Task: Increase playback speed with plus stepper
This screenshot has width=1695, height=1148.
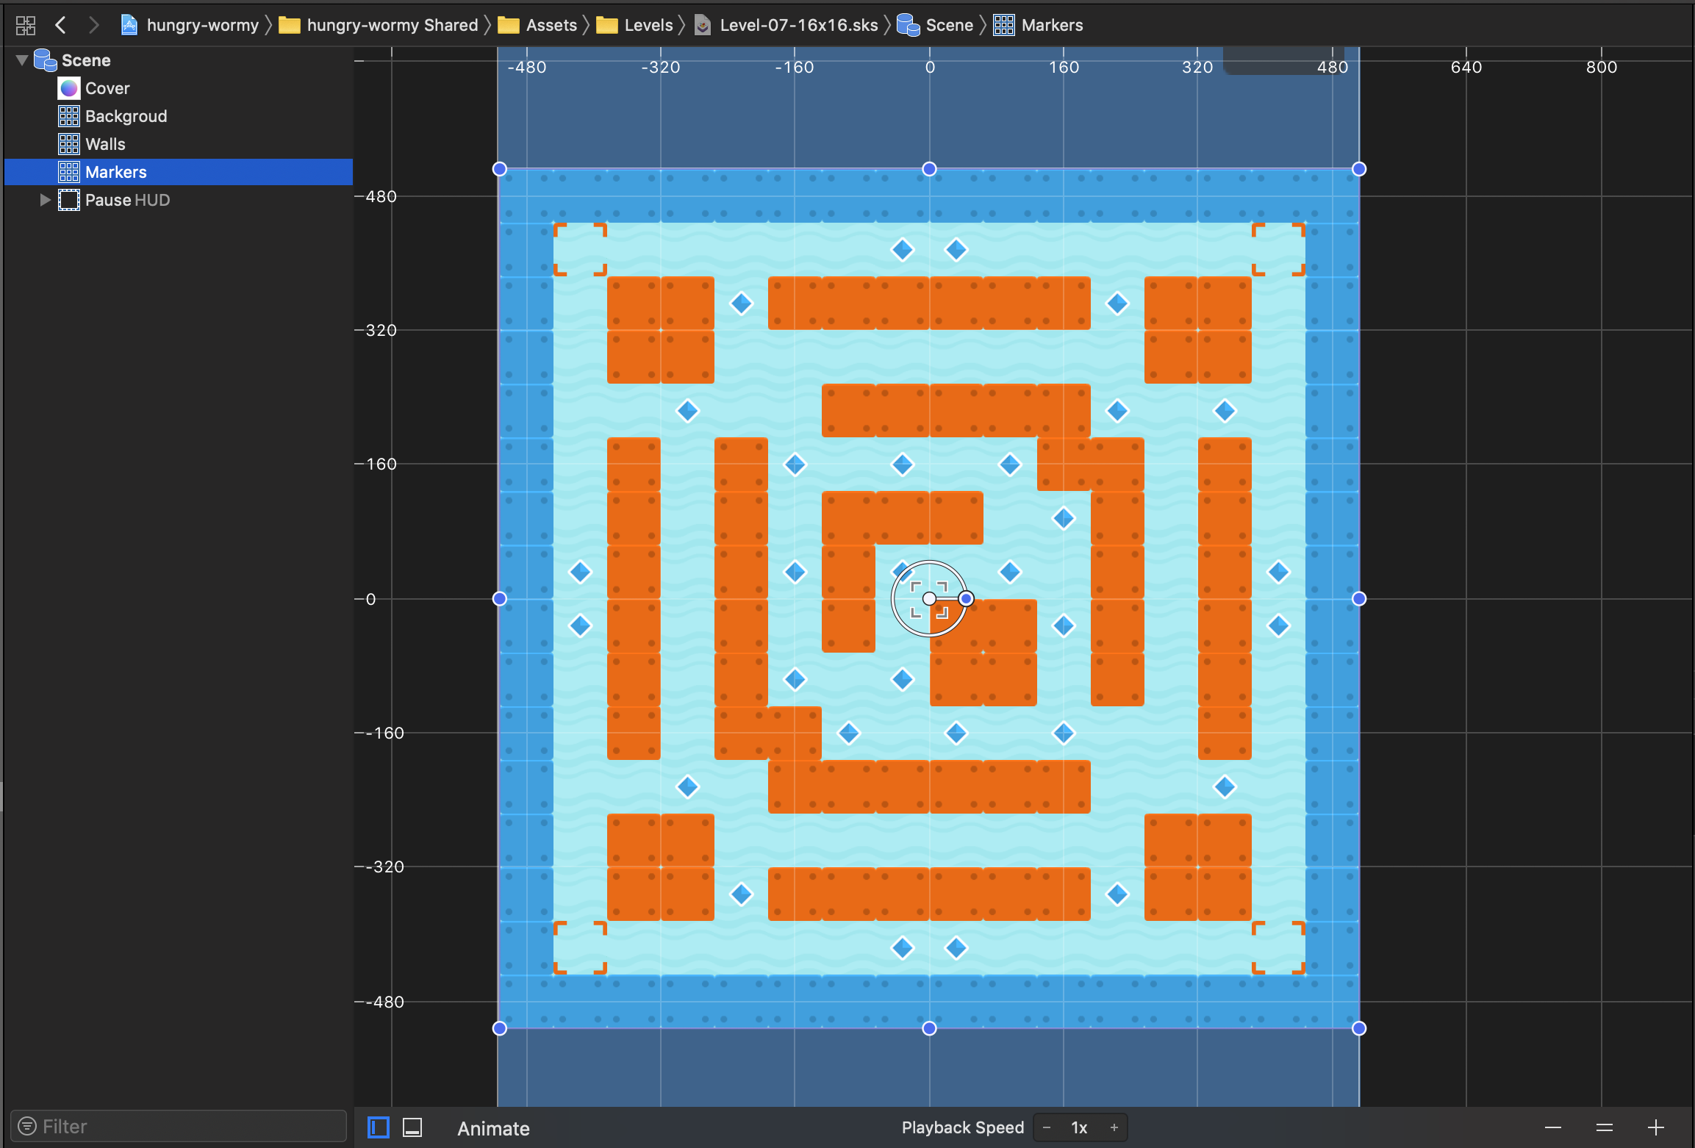Action: (1114, 1127)
